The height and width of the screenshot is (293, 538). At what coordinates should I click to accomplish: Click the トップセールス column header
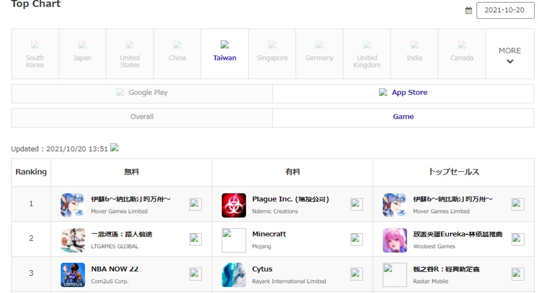(453, 172)
